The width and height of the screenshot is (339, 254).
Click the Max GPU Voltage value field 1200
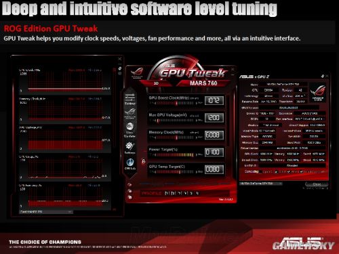click(x=214, y=118)
